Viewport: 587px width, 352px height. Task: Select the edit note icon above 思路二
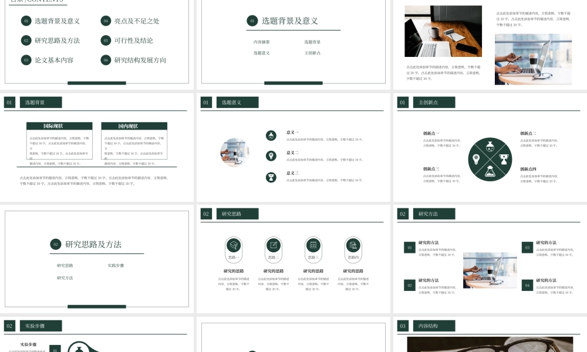point(274,245)
